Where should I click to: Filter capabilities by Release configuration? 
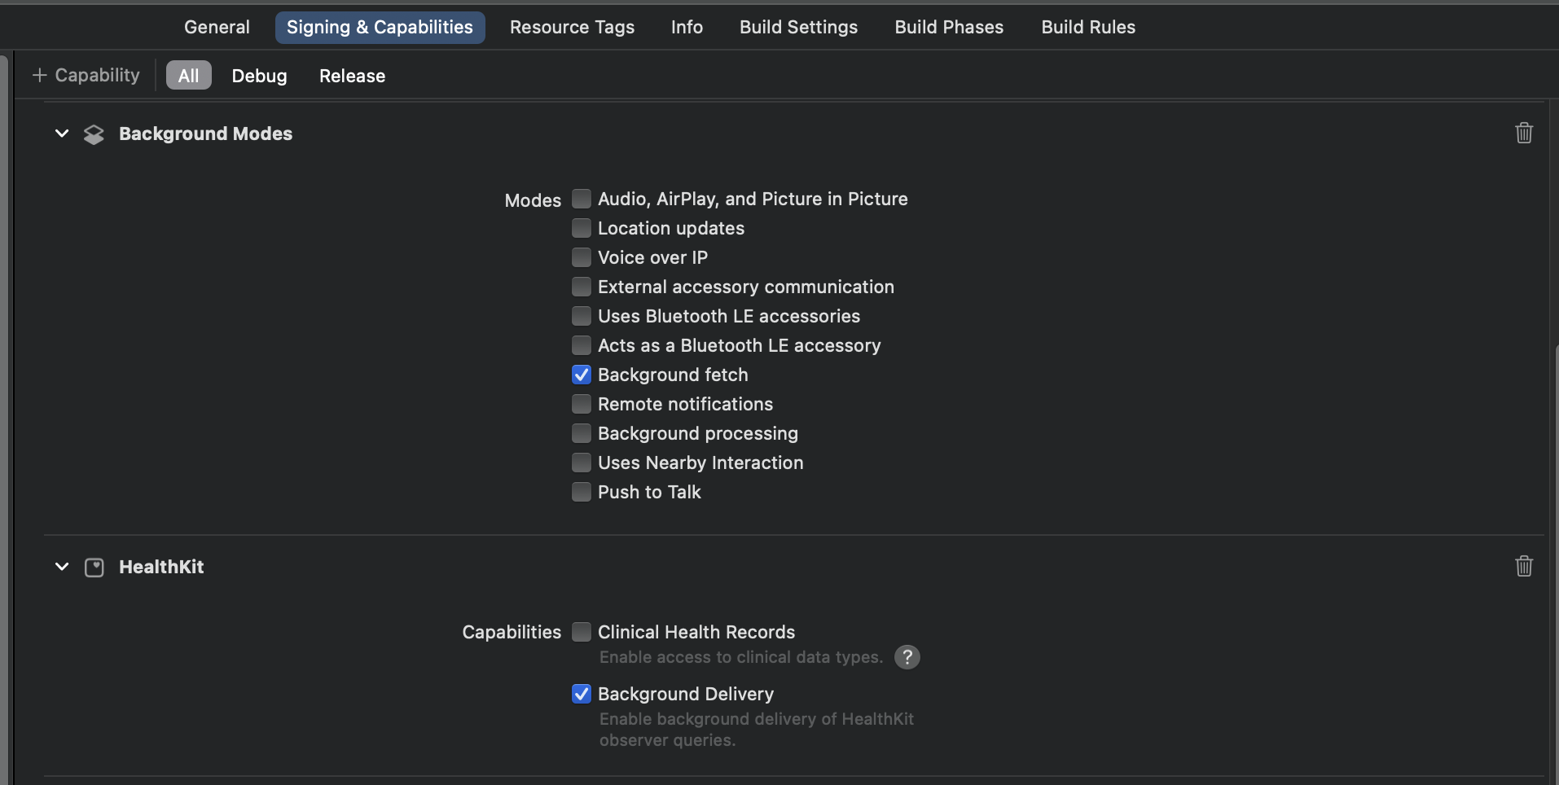(x=352, y=76)
